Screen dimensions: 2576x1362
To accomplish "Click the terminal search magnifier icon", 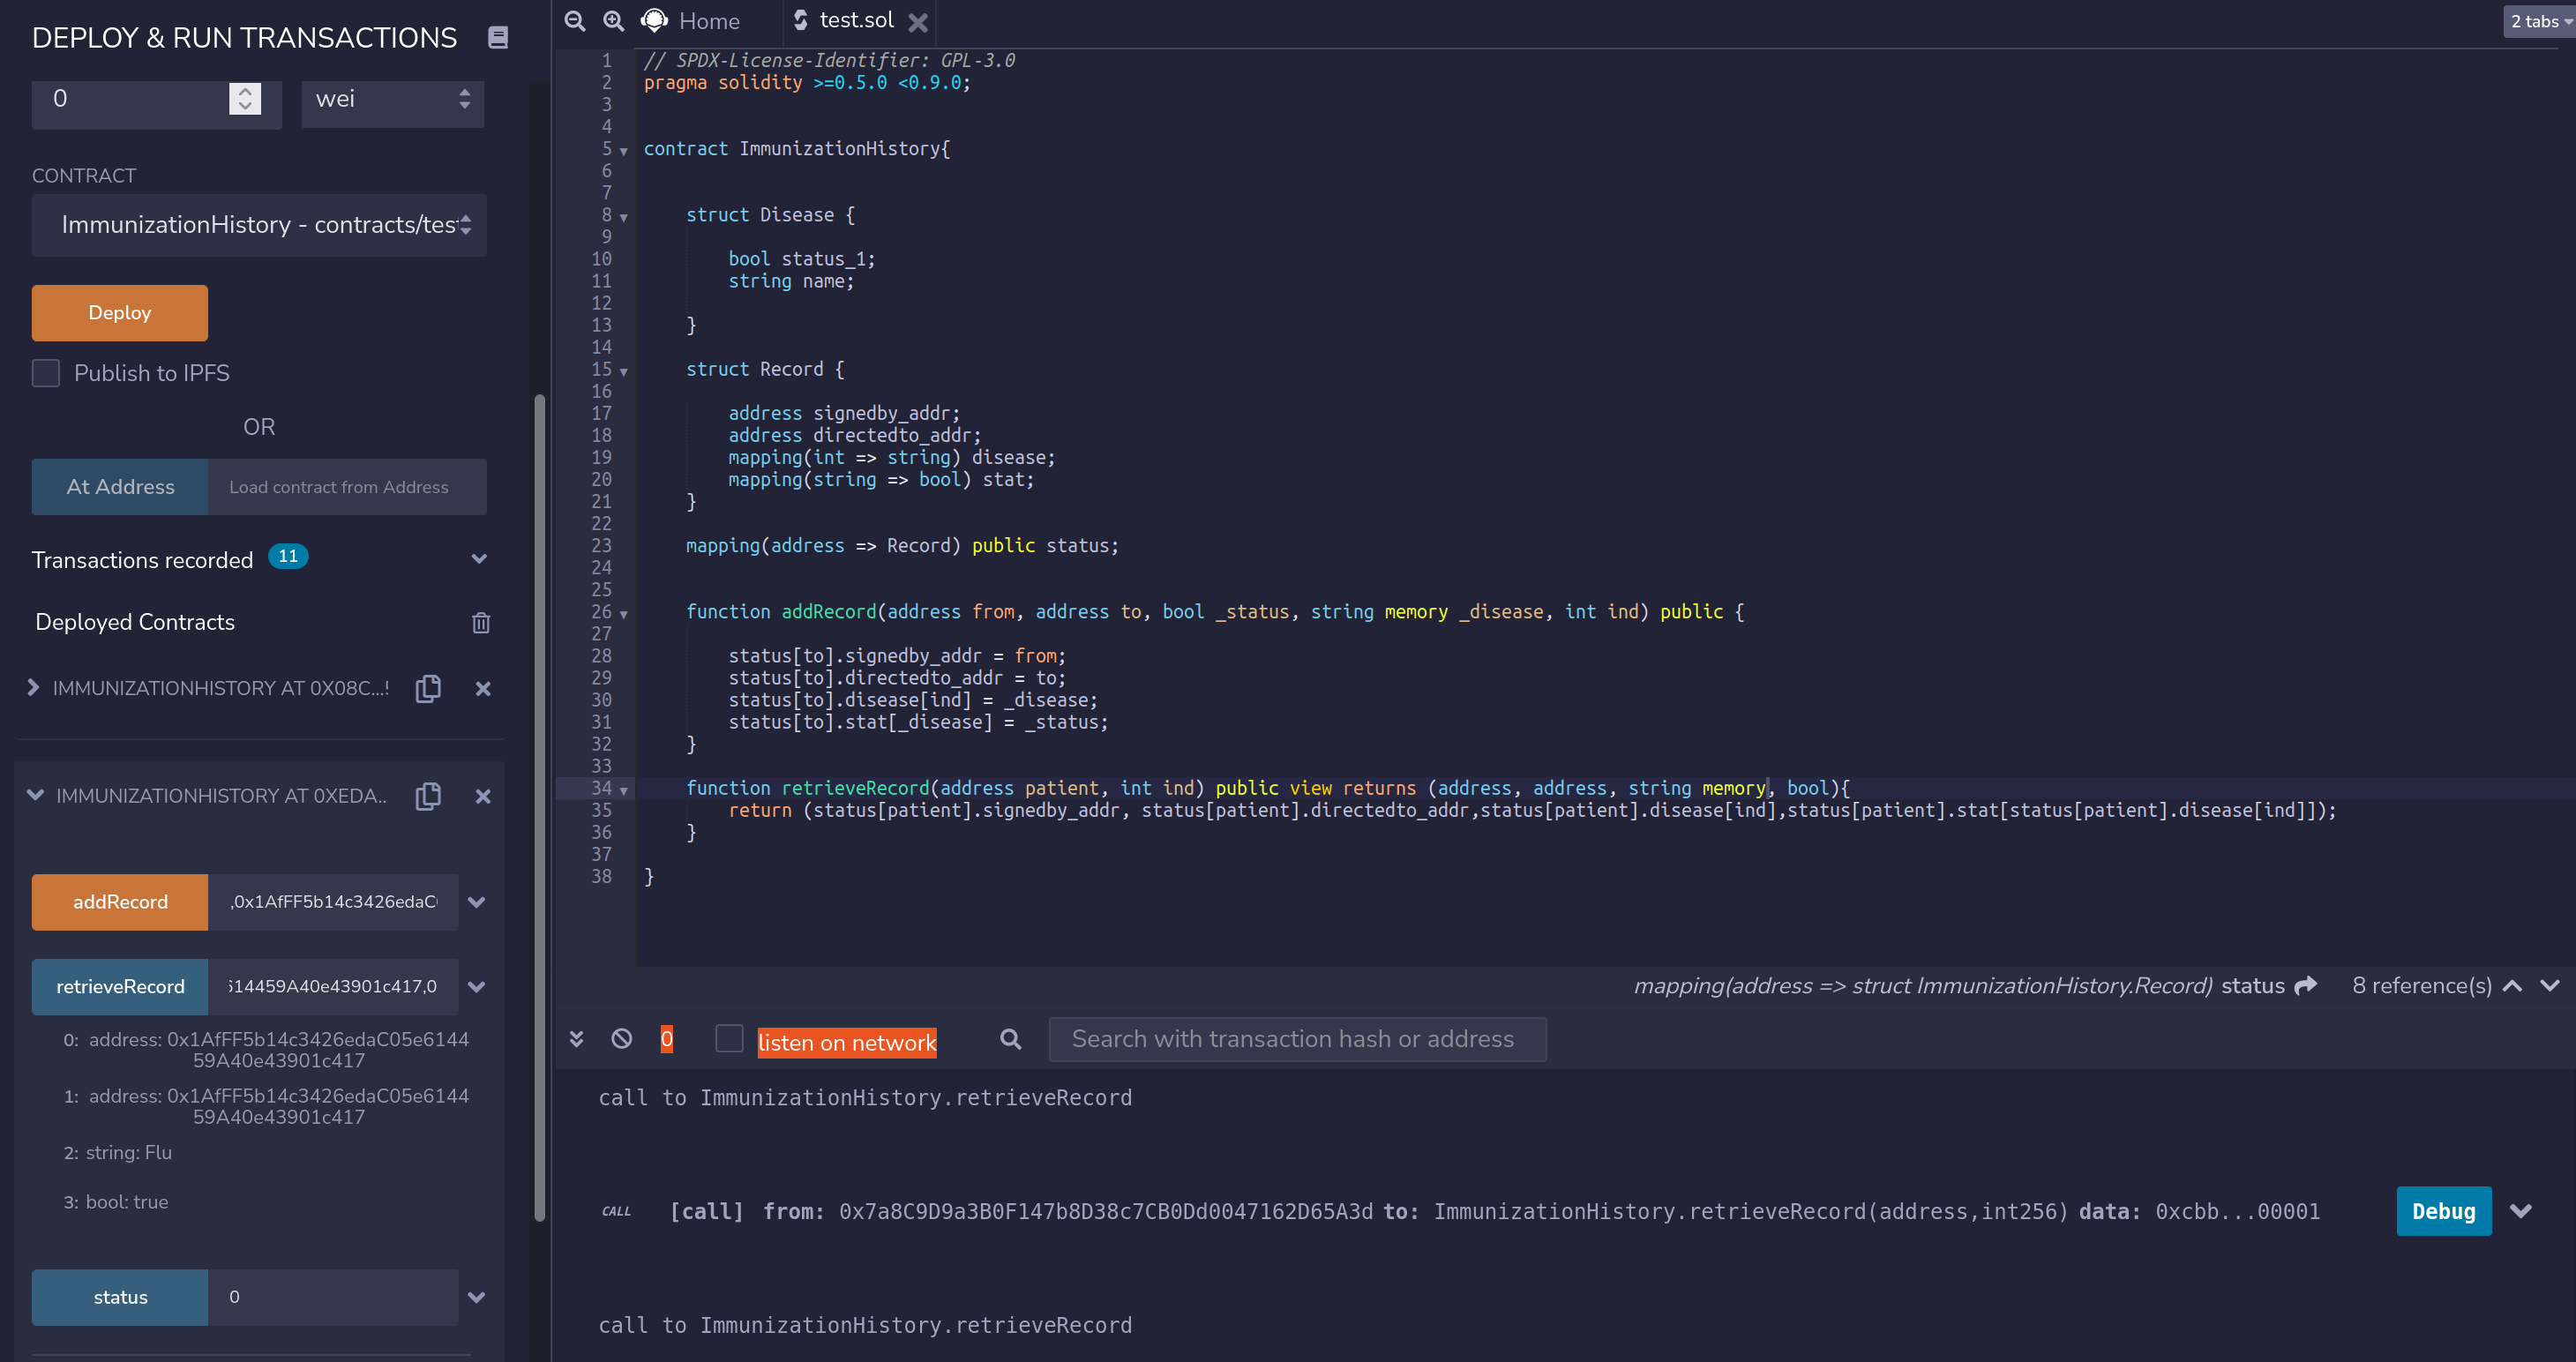I will (1010, 1039).
